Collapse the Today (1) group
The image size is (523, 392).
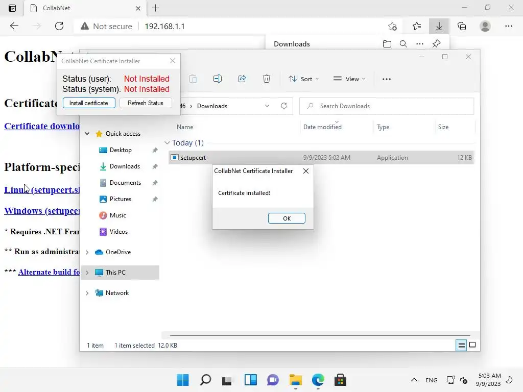tap(167, 143)
